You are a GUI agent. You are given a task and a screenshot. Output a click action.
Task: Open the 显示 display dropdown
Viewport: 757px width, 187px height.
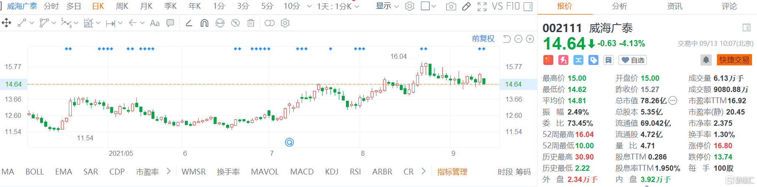click(387, 6)
